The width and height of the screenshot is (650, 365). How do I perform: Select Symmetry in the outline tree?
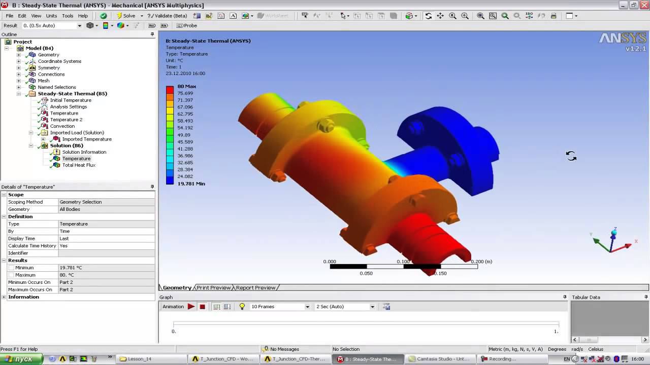(x=49, y=68)
